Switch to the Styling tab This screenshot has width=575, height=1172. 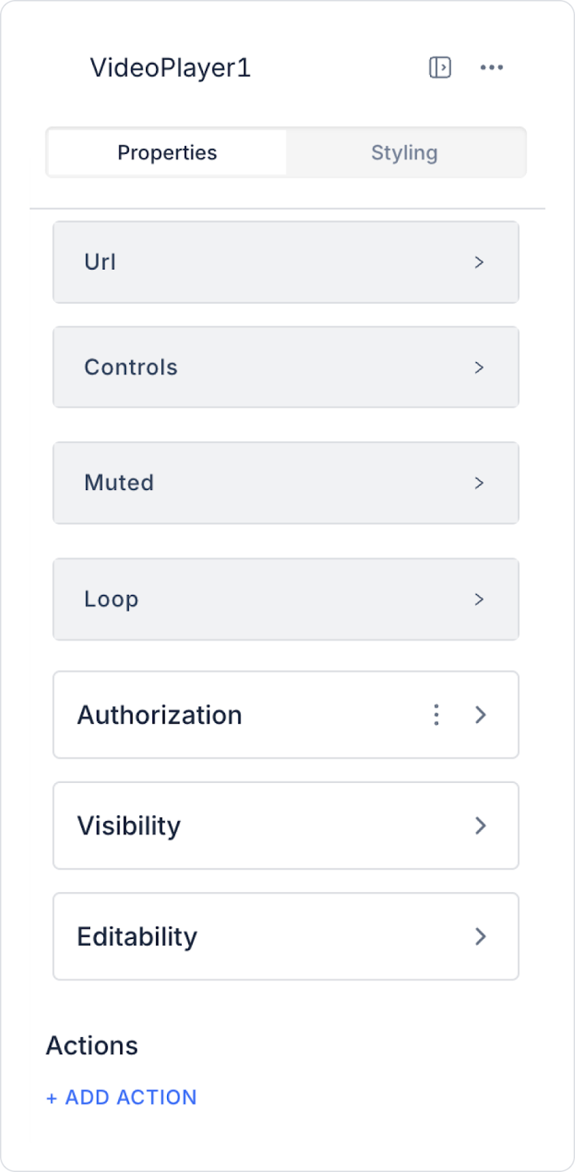(x=404, y=152)
